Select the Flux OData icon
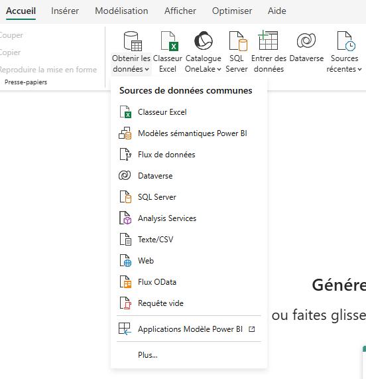366x379 pixels. 125,282
